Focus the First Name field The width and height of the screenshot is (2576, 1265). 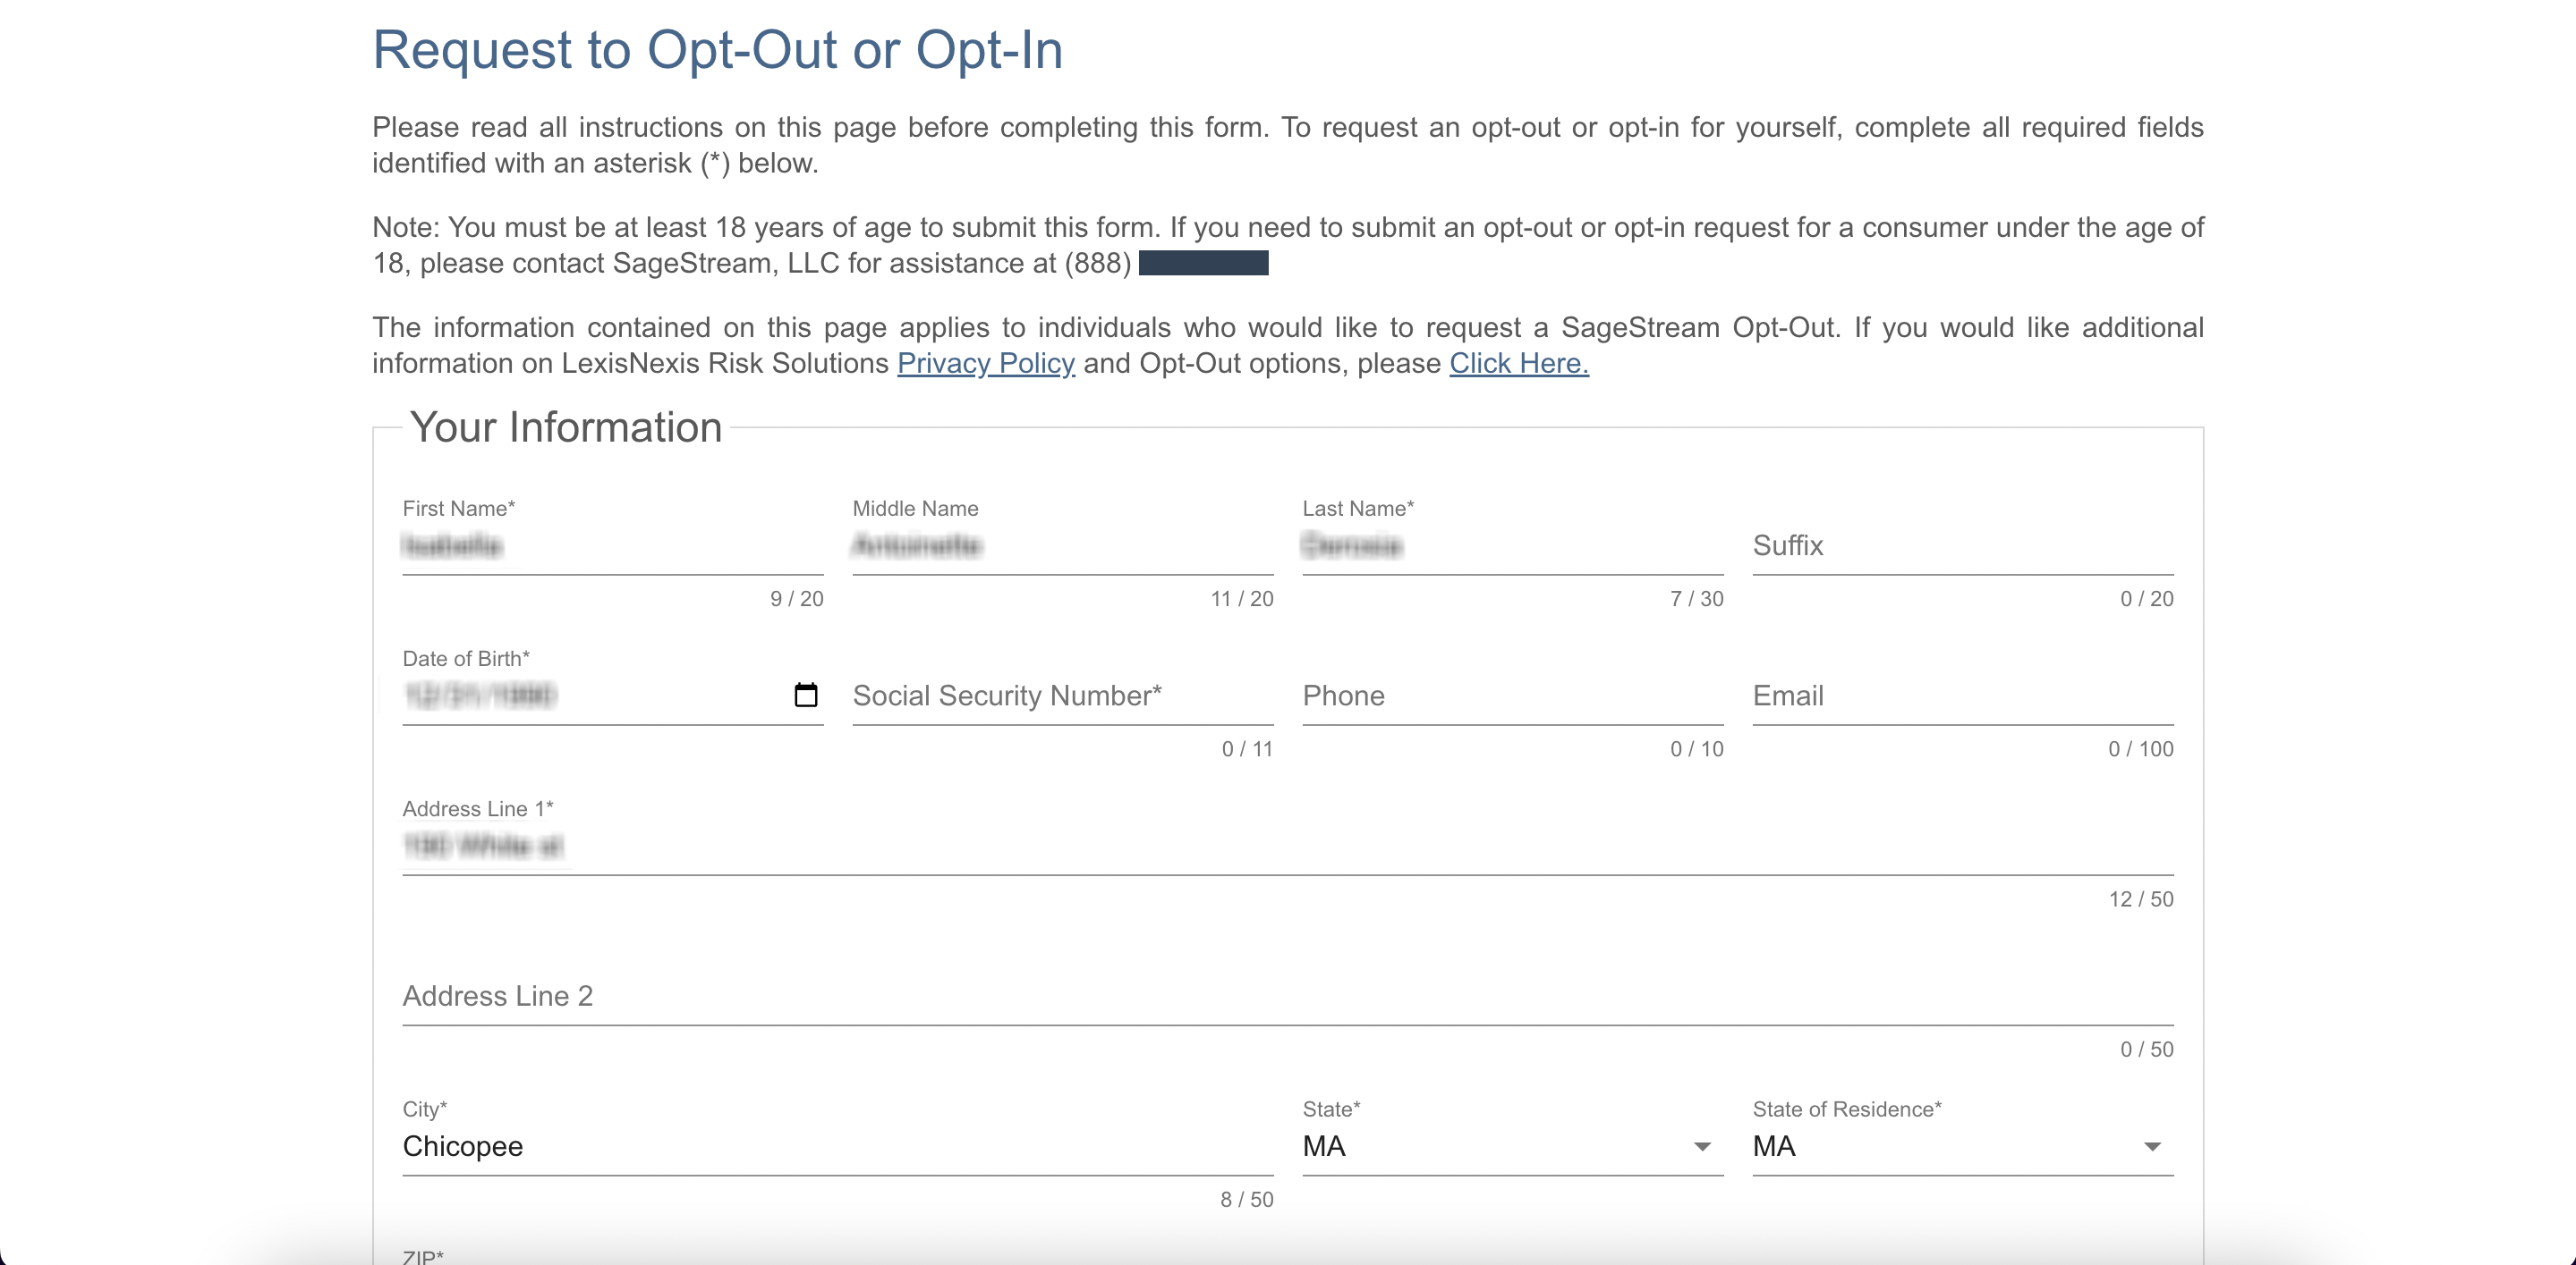click(613, 545)
